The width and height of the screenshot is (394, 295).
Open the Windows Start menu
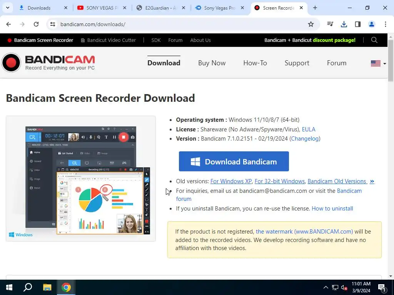9,287
